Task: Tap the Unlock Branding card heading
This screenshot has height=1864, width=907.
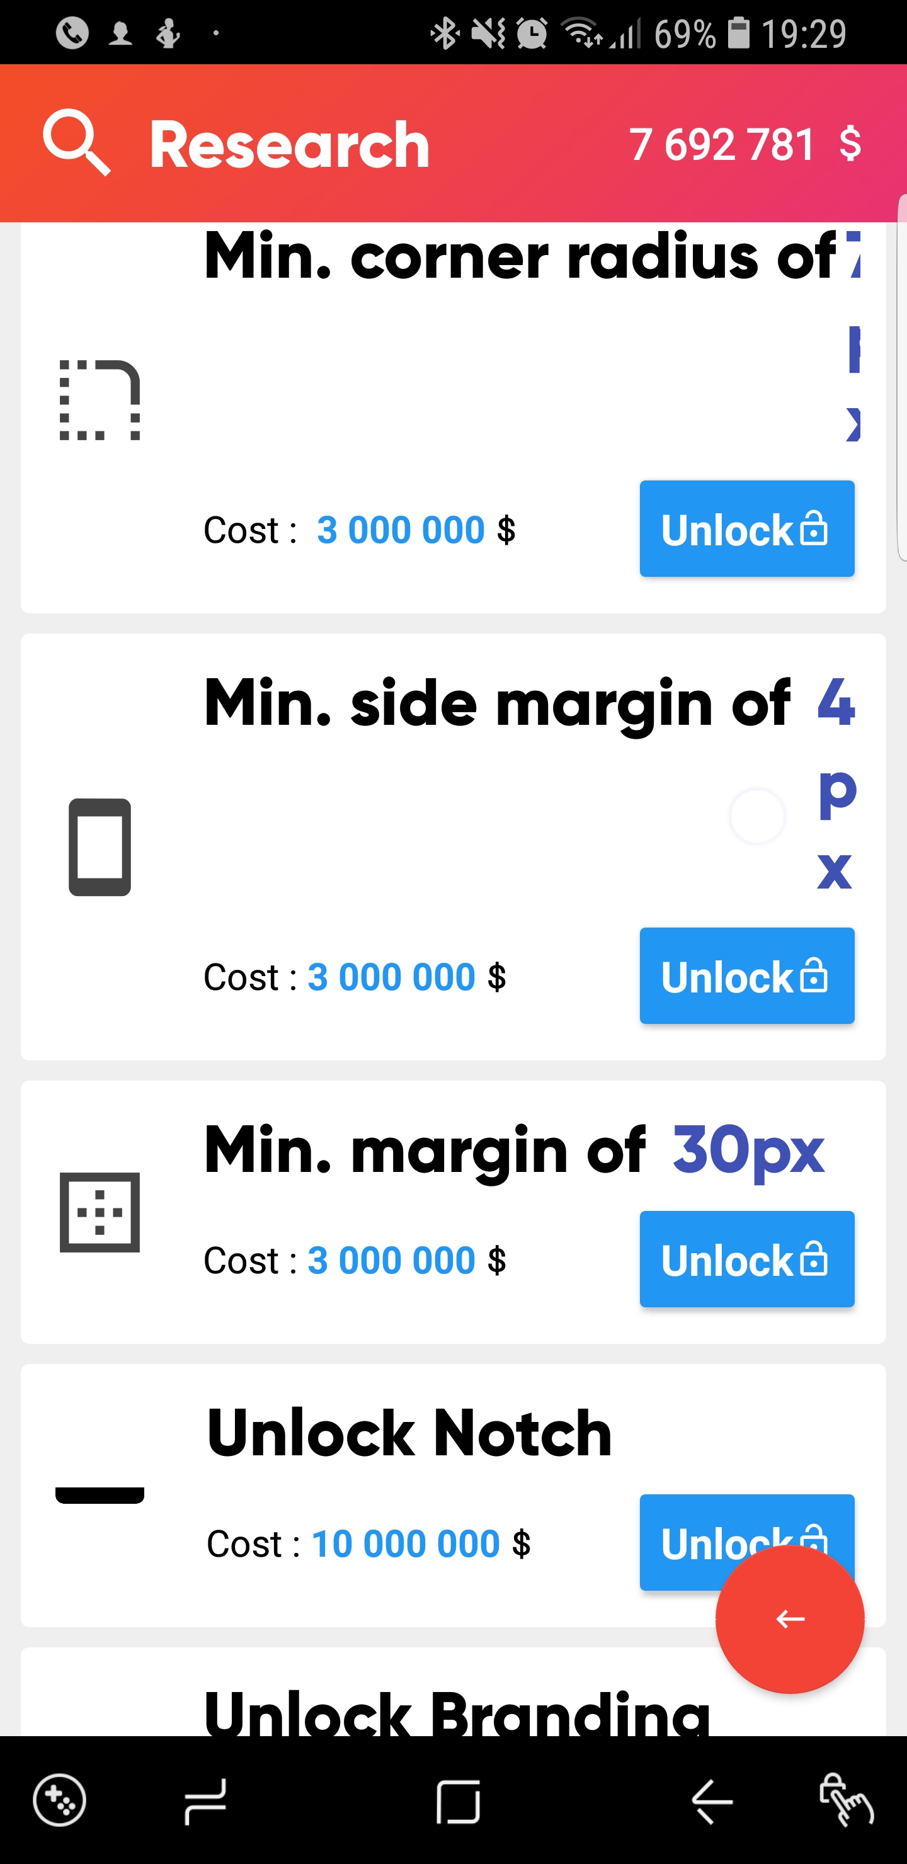Action: (x=457, y=1712)
